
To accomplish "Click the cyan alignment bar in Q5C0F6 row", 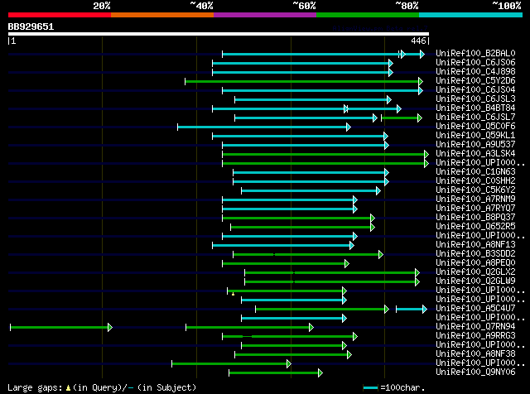I will click(264, 127).
